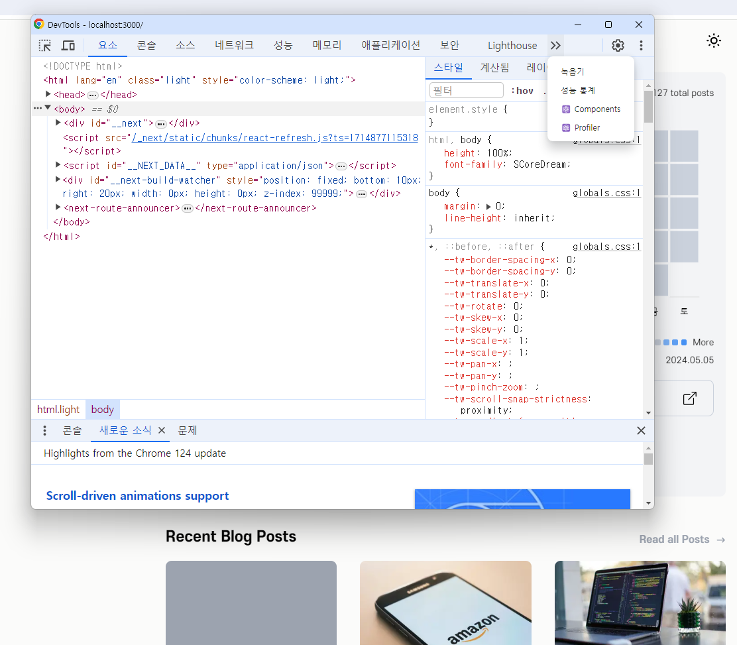Click Read all Posts link on webpage
The height and width of the screenshot is (645, 737).
point(682,539)
